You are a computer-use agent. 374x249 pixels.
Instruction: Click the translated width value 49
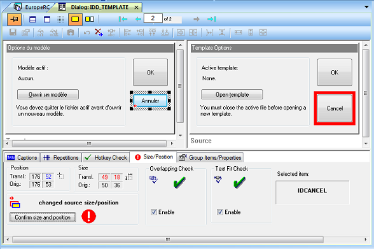click(104, 177)
